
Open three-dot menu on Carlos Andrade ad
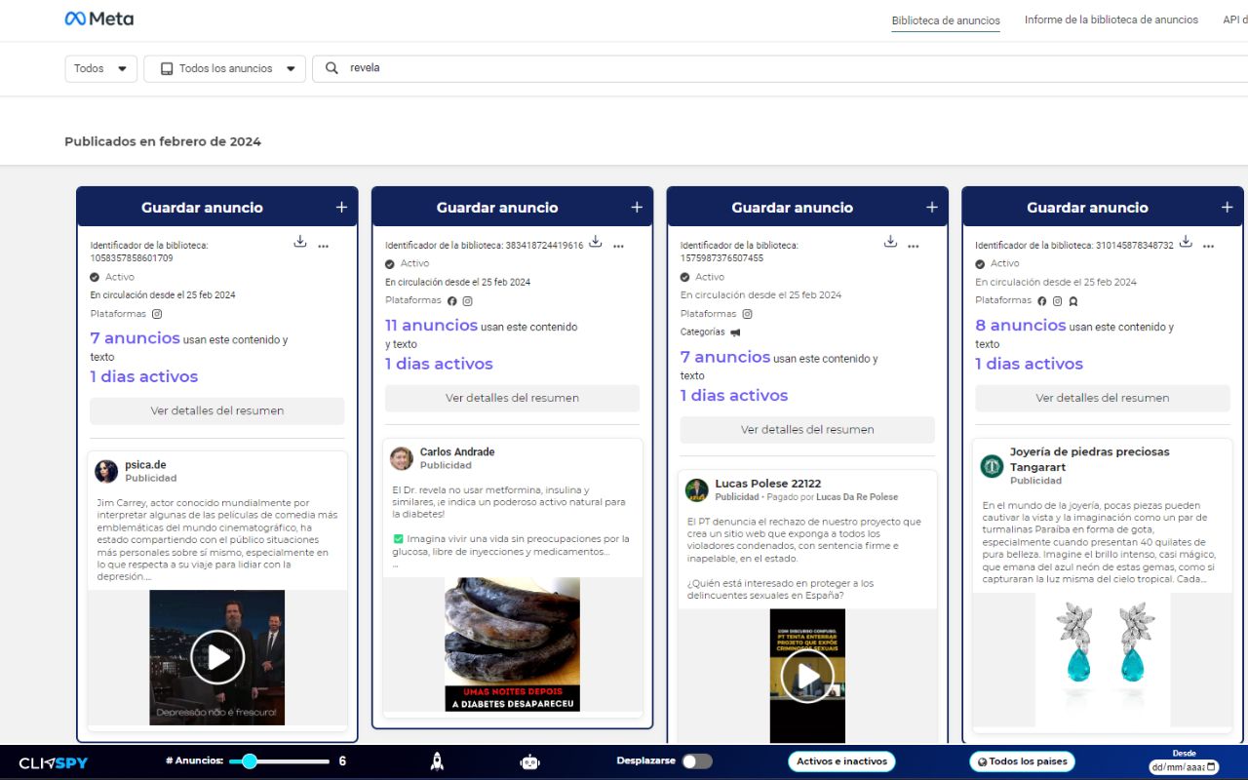coord(618,246)
